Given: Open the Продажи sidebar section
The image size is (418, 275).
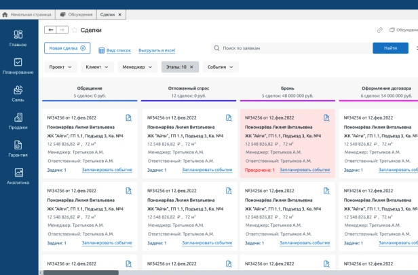Looking at the screenshot, I should click(18, 121).
